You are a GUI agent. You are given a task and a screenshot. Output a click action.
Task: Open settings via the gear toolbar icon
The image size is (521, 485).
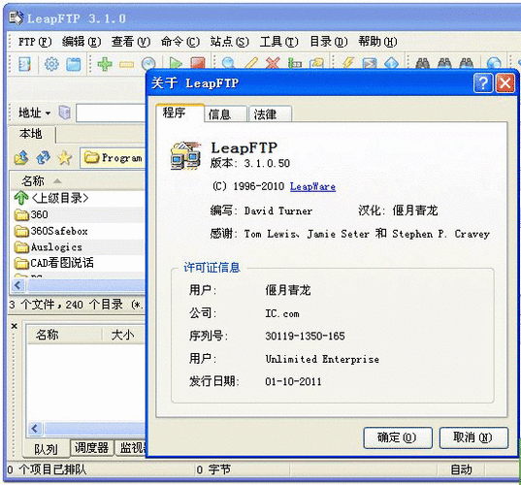(51, 64)
